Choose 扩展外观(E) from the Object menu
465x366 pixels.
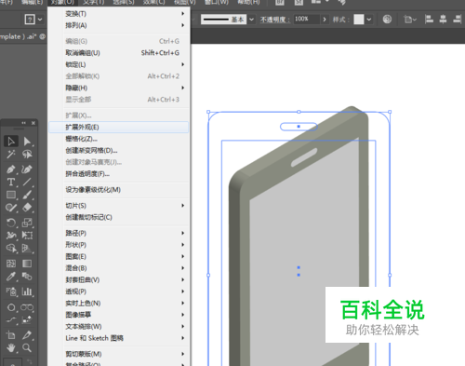pos(119,128)
